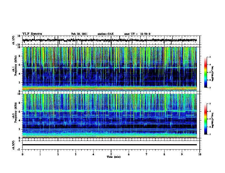The width and height of the screenshot is (225, 173).
Task: Click the "-3" tick on ch.1 color bar
Action: [x=210, y=57]
